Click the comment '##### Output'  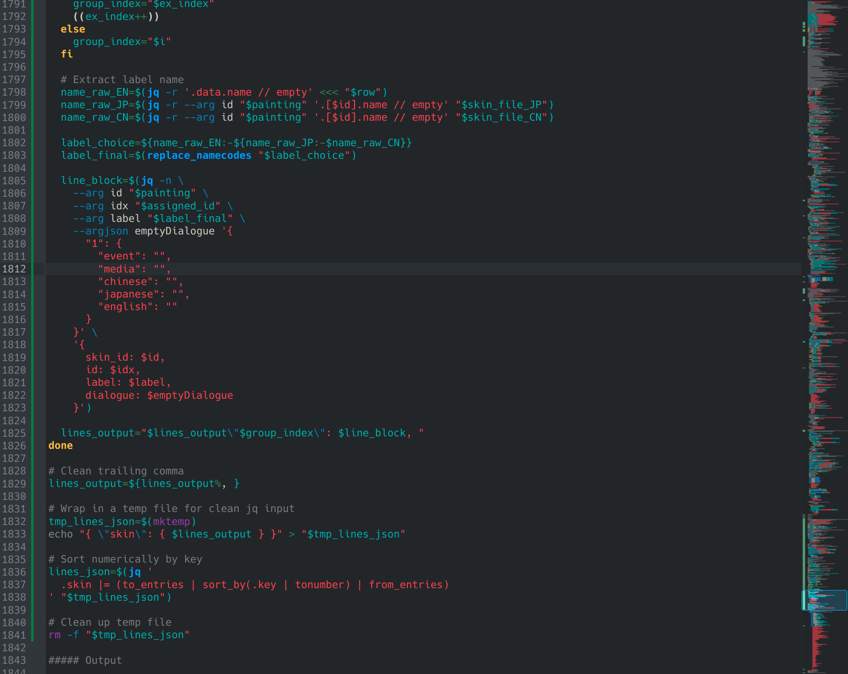pyautogui.click(x=85, y=660)
